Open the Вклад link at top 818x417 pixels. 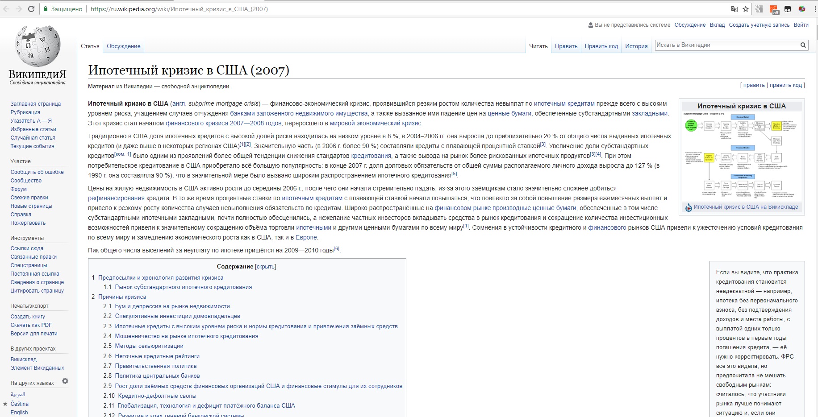tap(717, 25)
